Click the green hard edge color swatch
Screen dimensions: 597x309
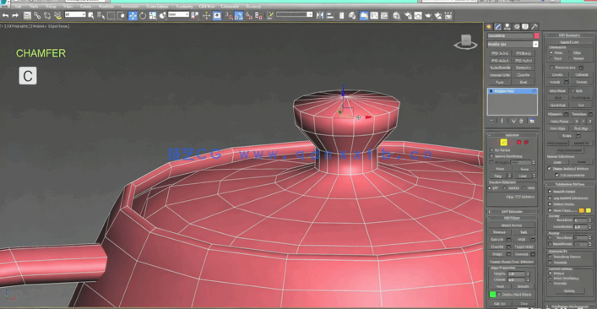(x=492, y=295)
